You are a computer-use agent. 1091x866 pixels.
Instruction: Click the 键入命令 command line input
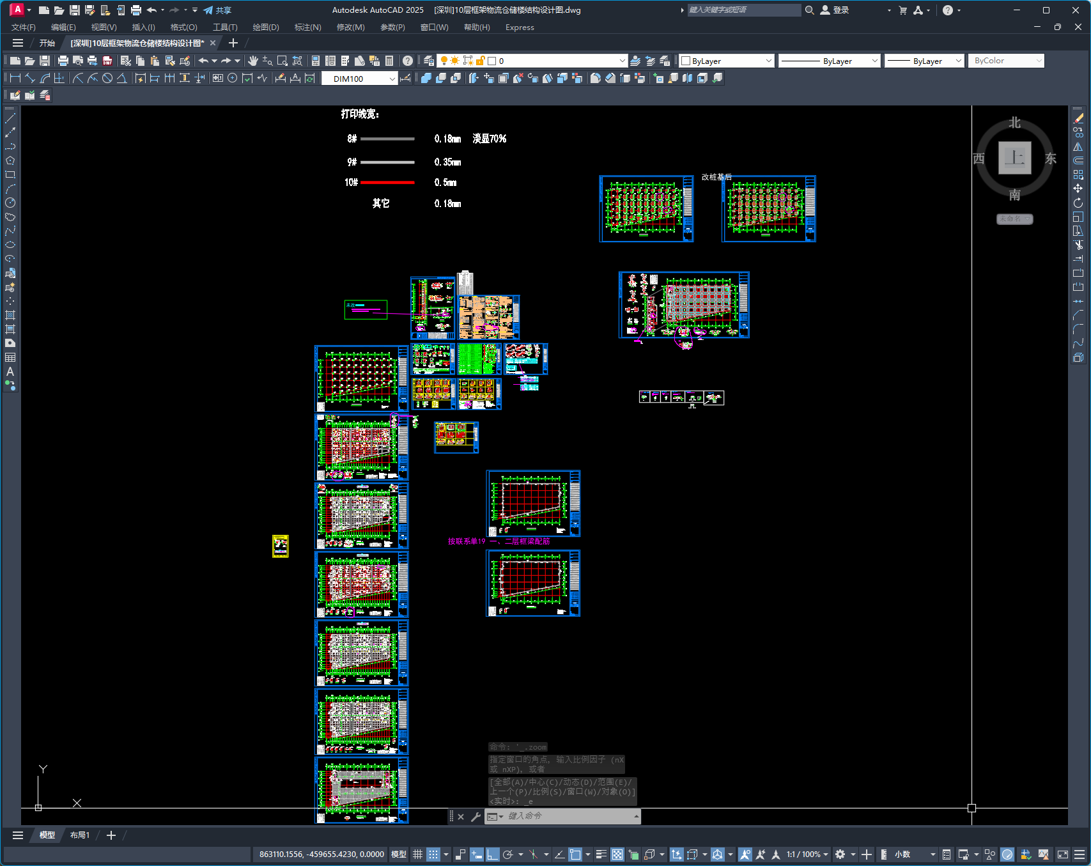coord(569,816)
